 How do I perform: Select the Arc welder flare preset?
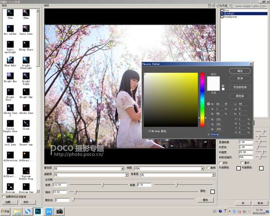pyautogui.click(x=10, y=29)
